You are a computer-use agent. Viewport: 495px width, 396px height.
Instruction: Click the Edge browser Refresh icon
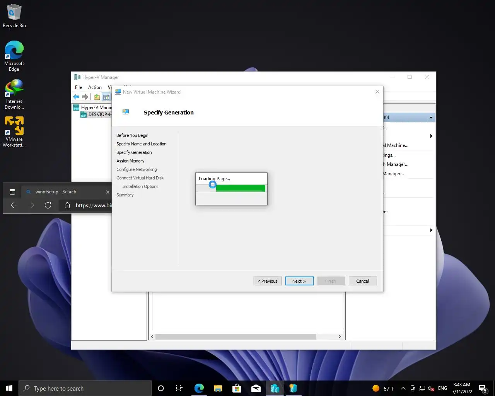(48, 205)
